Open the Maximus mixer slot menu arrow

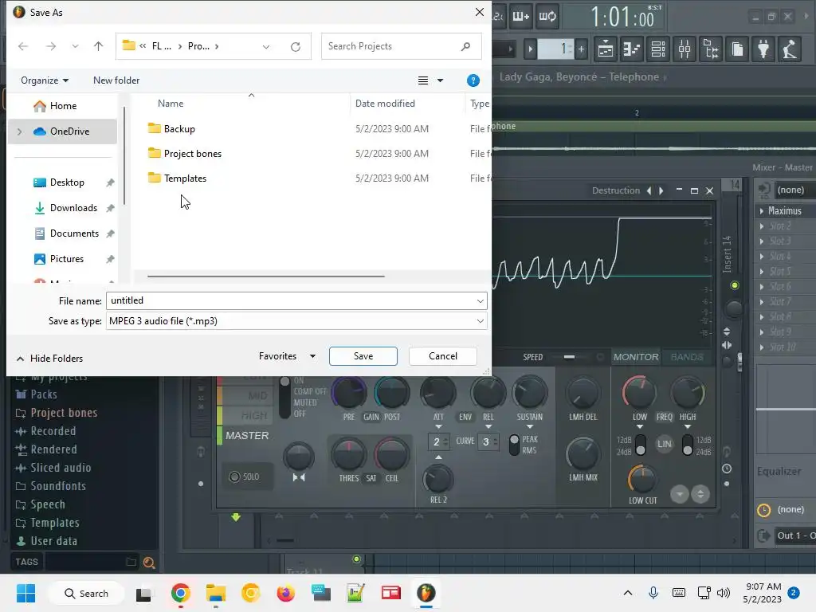tap(762, 210)
